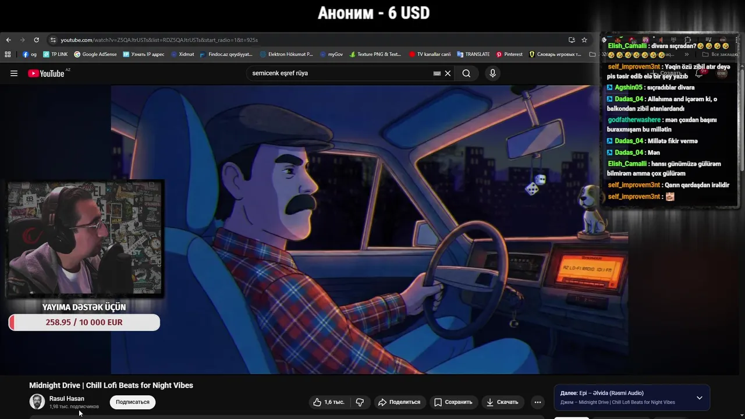745x419 pixels.
Task: Reload the page with the refresh icon
Action: 36,40
